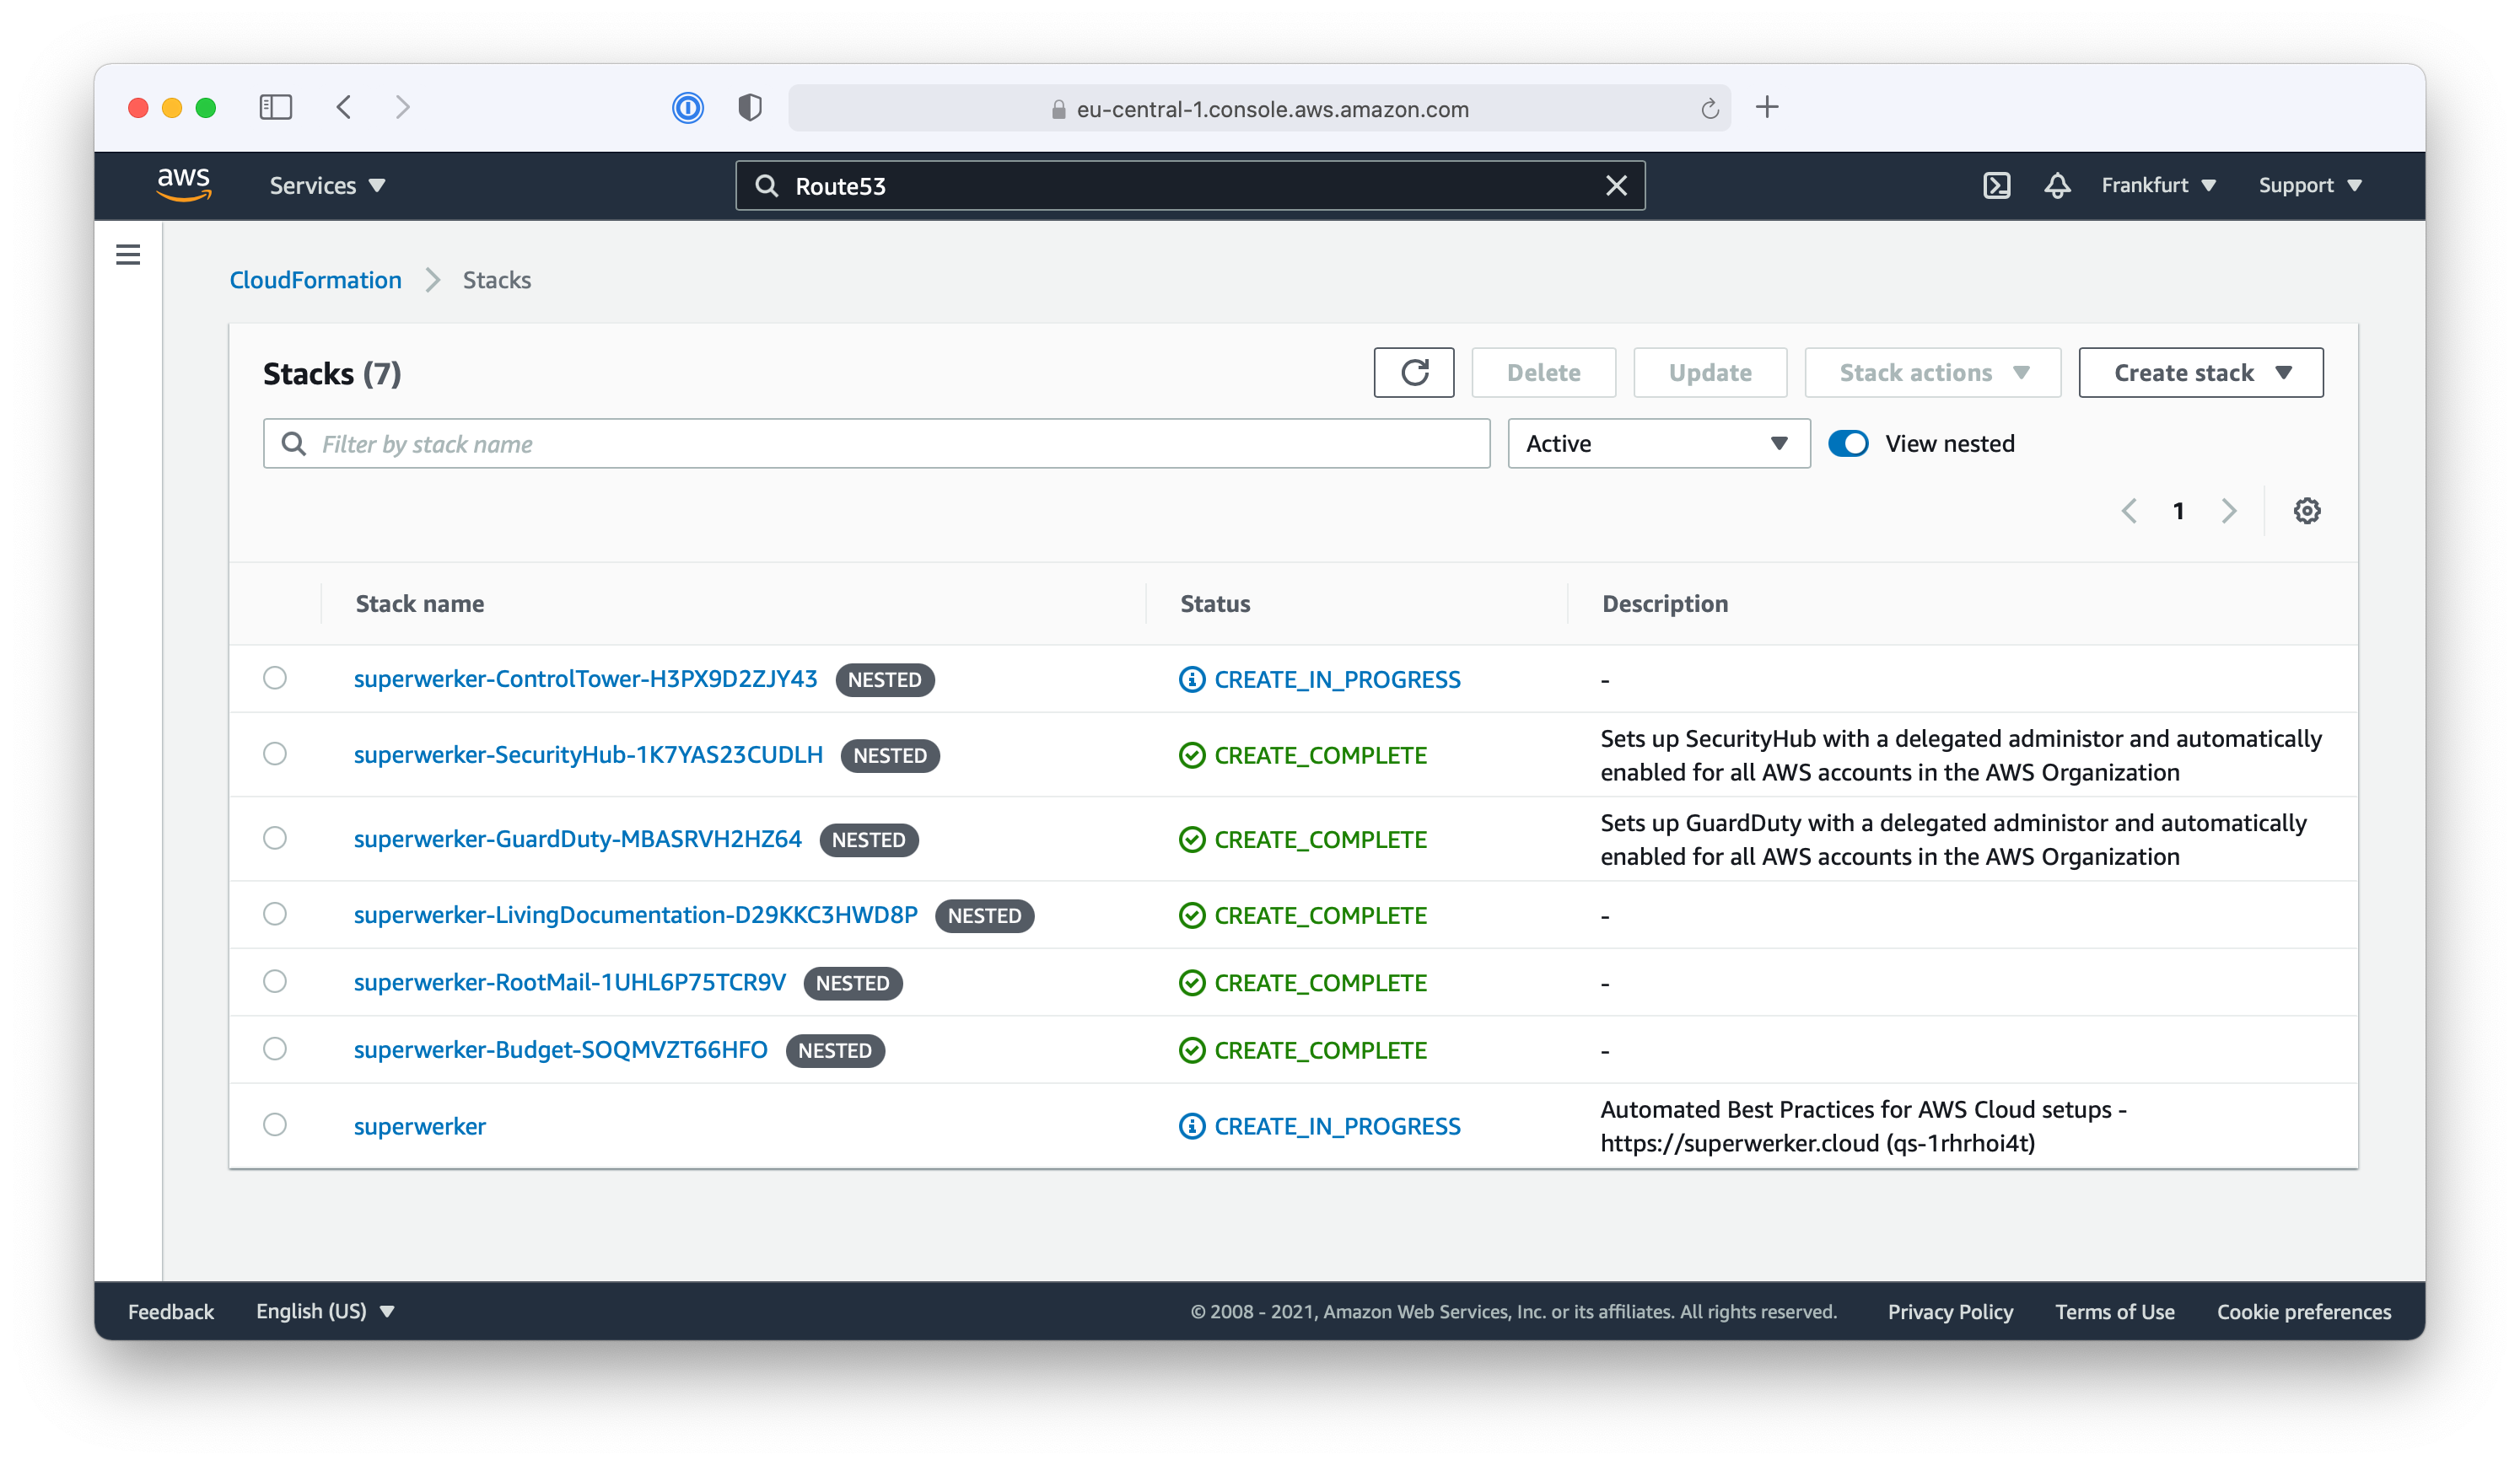The width and height of the screenshot is (2520, 1465).
Task: Go to next page of stacks
Action: click(x=2229, y=511)
